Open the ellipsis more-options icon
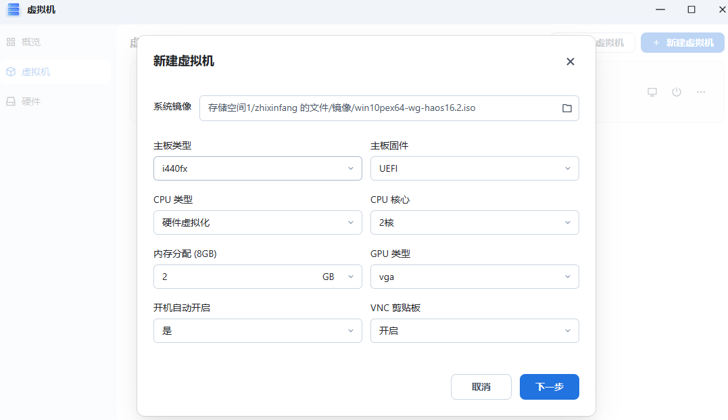 click(701, 92)
